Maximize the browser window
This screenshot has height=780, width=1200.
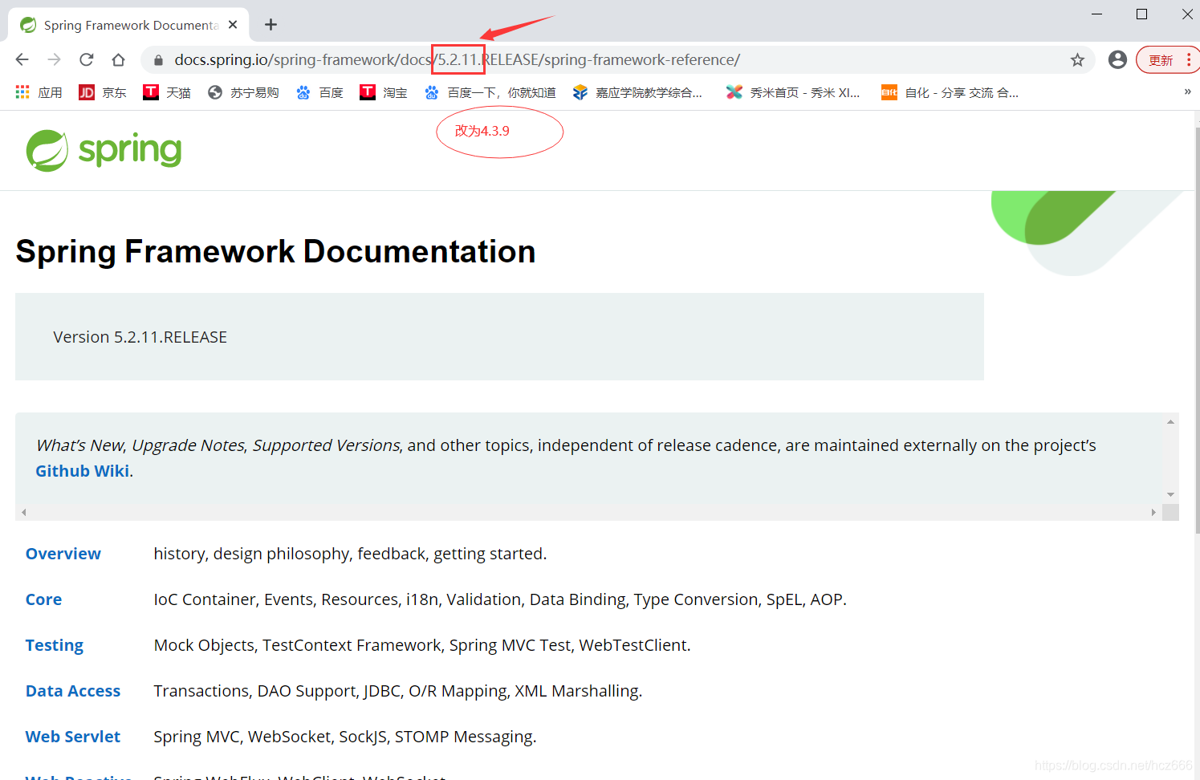coord(1141,14)
